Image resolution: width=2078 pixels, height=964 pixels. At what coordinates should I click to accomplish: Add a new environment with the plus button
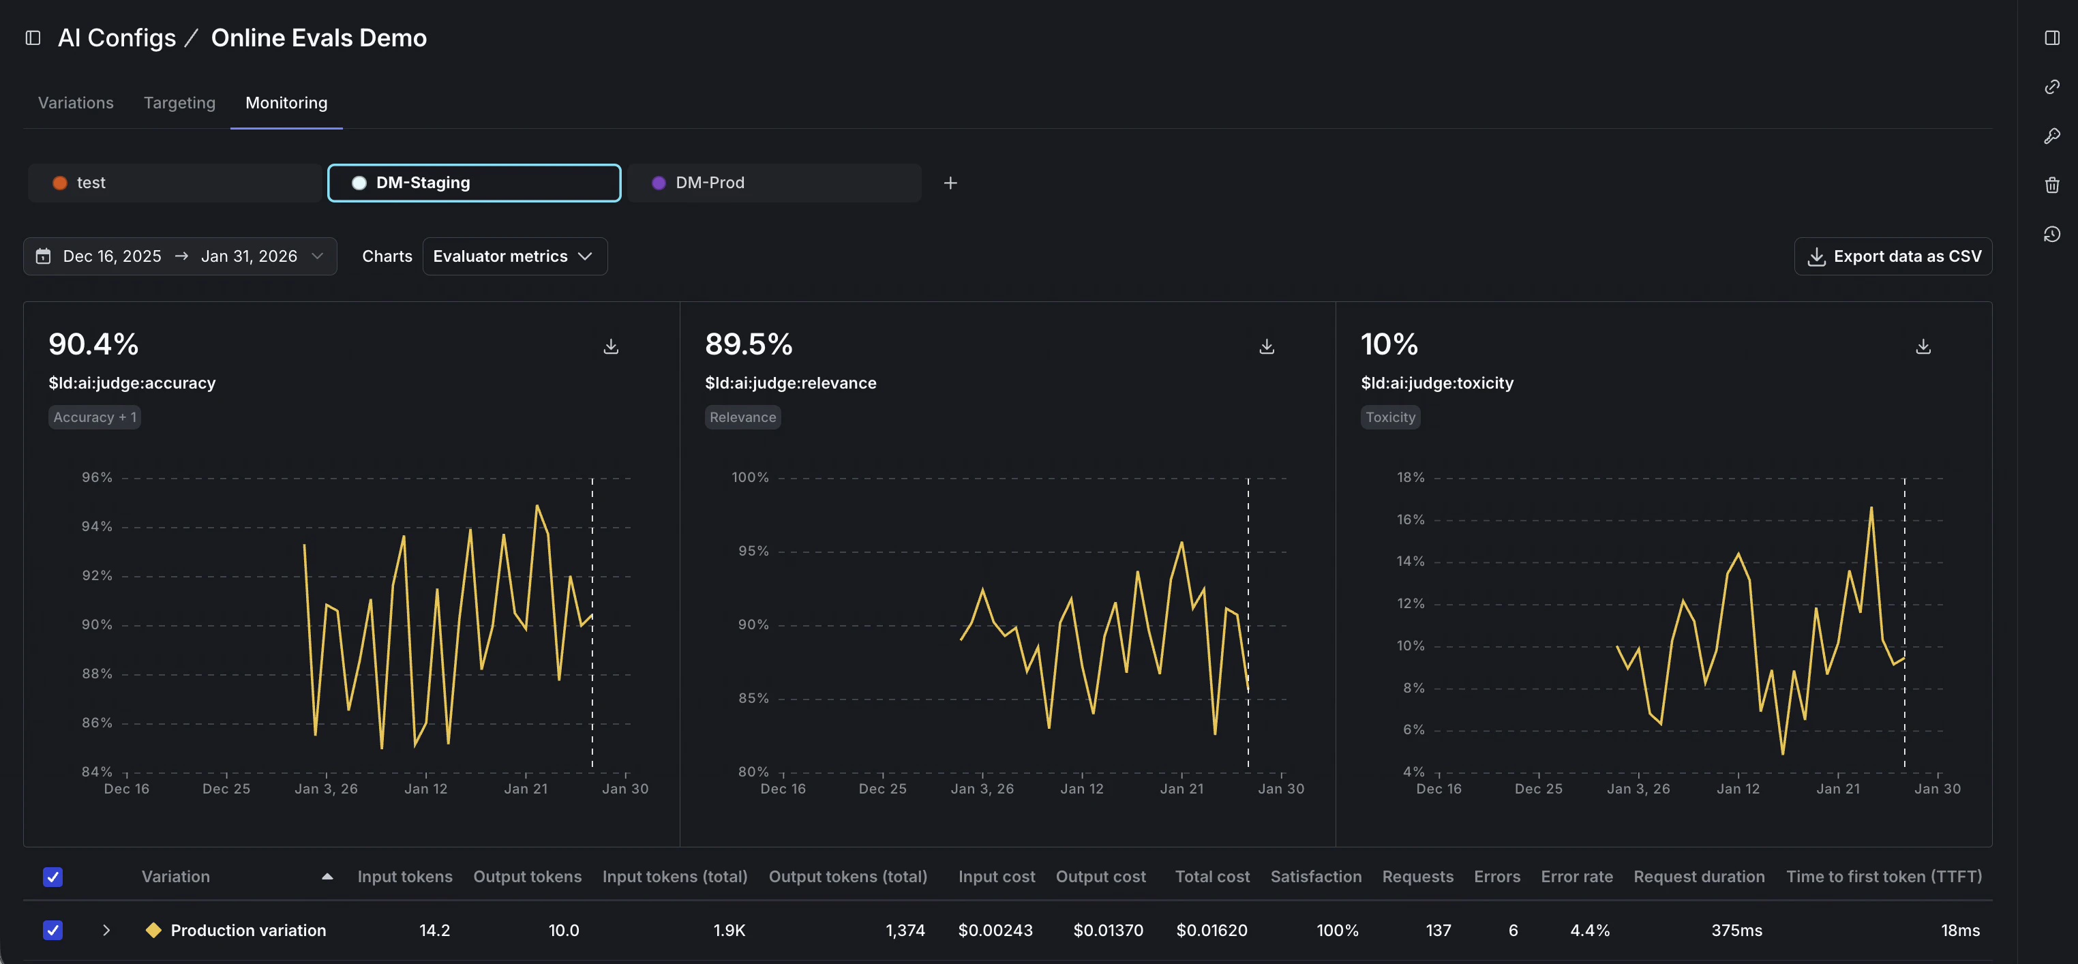(950, 183)
